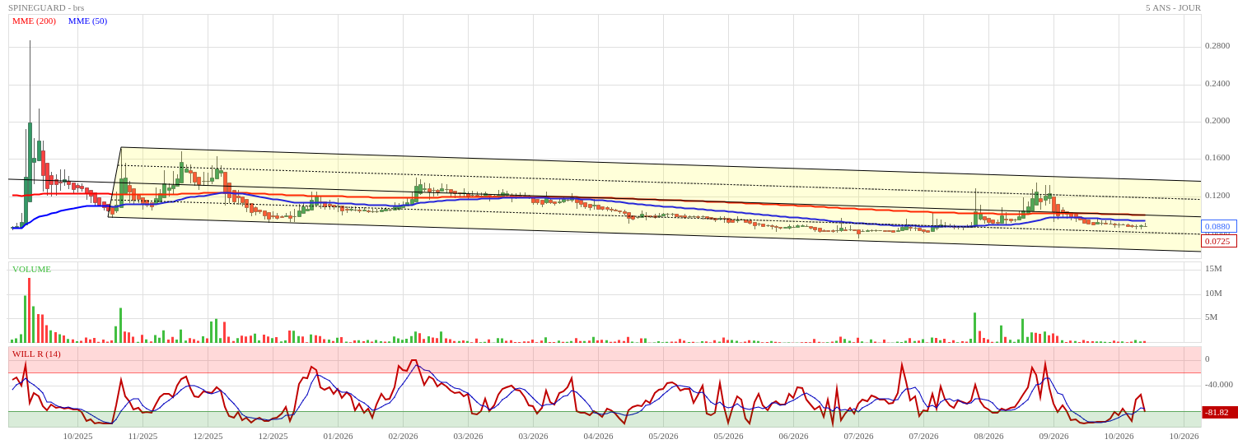Select the red 0.0725 price marker

1218,241
